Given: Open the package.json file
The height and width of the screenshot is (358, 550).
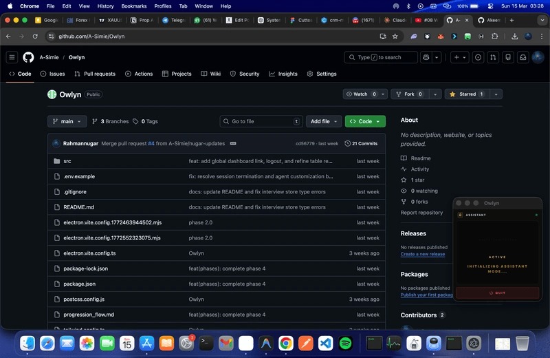Looking at the screenshot, I should (79, 284).
